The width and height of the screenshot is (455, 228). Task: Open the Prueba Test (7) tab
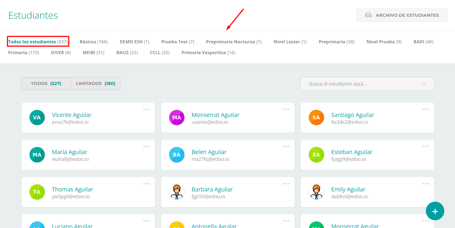click(178, 42)
